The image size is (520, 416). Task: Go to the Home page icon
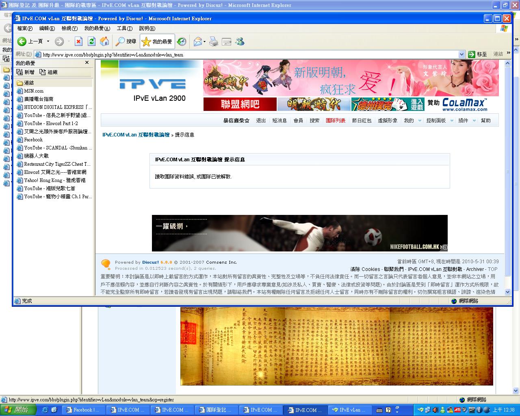[104, 41]
